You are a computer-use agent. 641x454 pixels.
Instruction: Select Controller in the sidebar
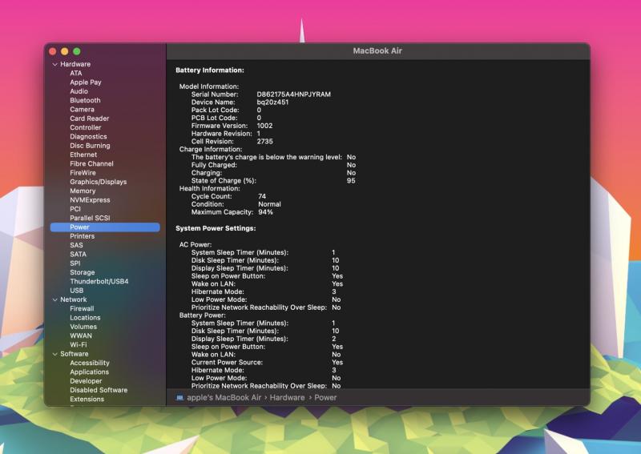[x=85, y=127]
